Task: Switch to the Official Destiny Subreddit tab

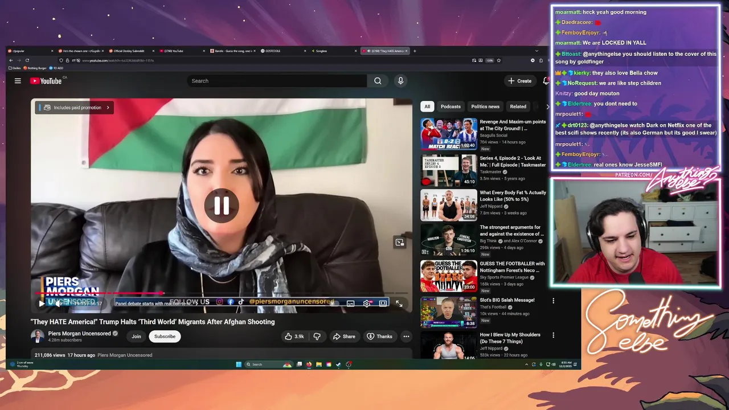Action: 131,51
